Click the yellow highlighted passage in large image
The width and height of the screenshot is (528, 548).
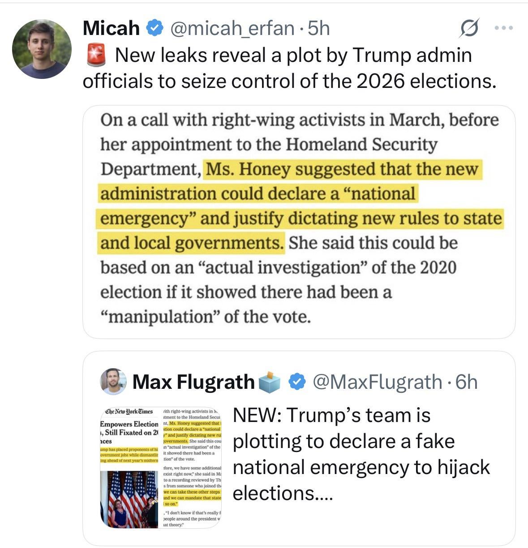pos(300,206)
